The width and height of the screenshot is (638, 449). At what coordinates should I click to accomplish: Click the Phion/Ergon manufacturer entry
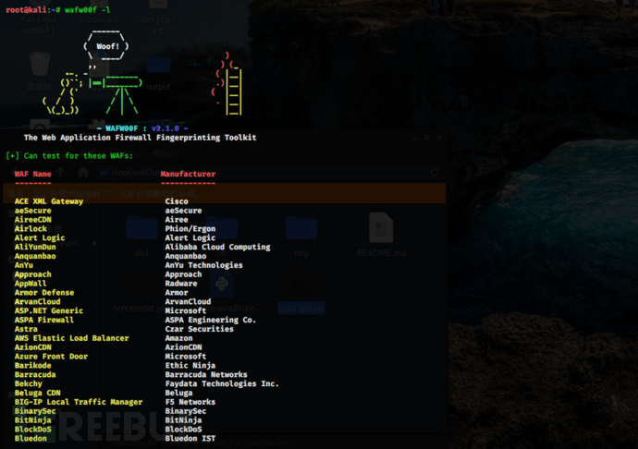(x=190, y=229)
